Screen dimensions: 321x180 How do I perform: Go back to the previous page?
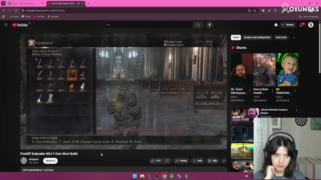pyautogui.click(x=4, y=10)
